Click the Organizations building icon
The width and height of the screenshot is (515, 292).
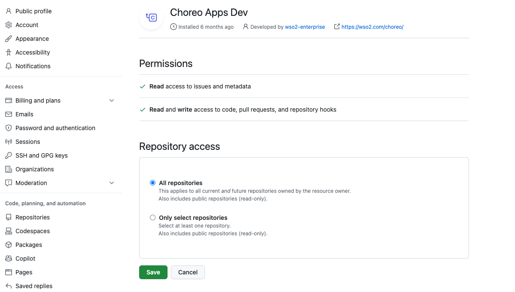tap(9, 169)
